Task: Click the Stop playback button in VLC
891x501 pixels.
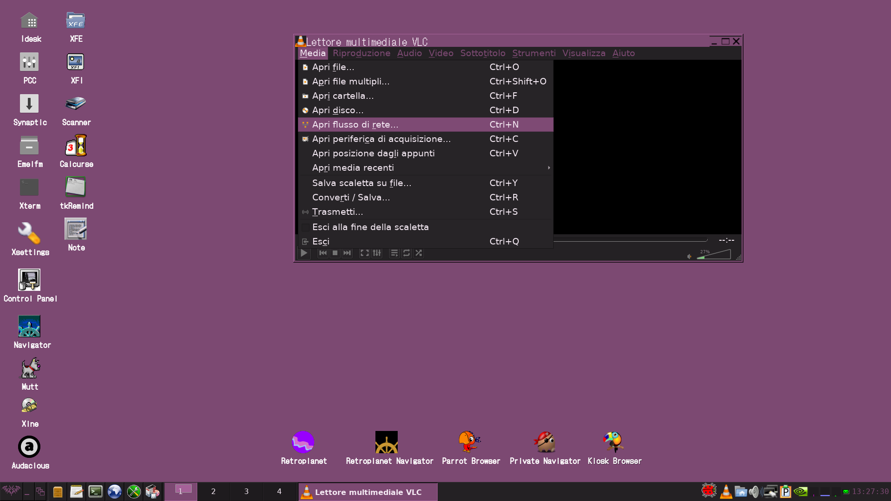Action: point(335,253)
